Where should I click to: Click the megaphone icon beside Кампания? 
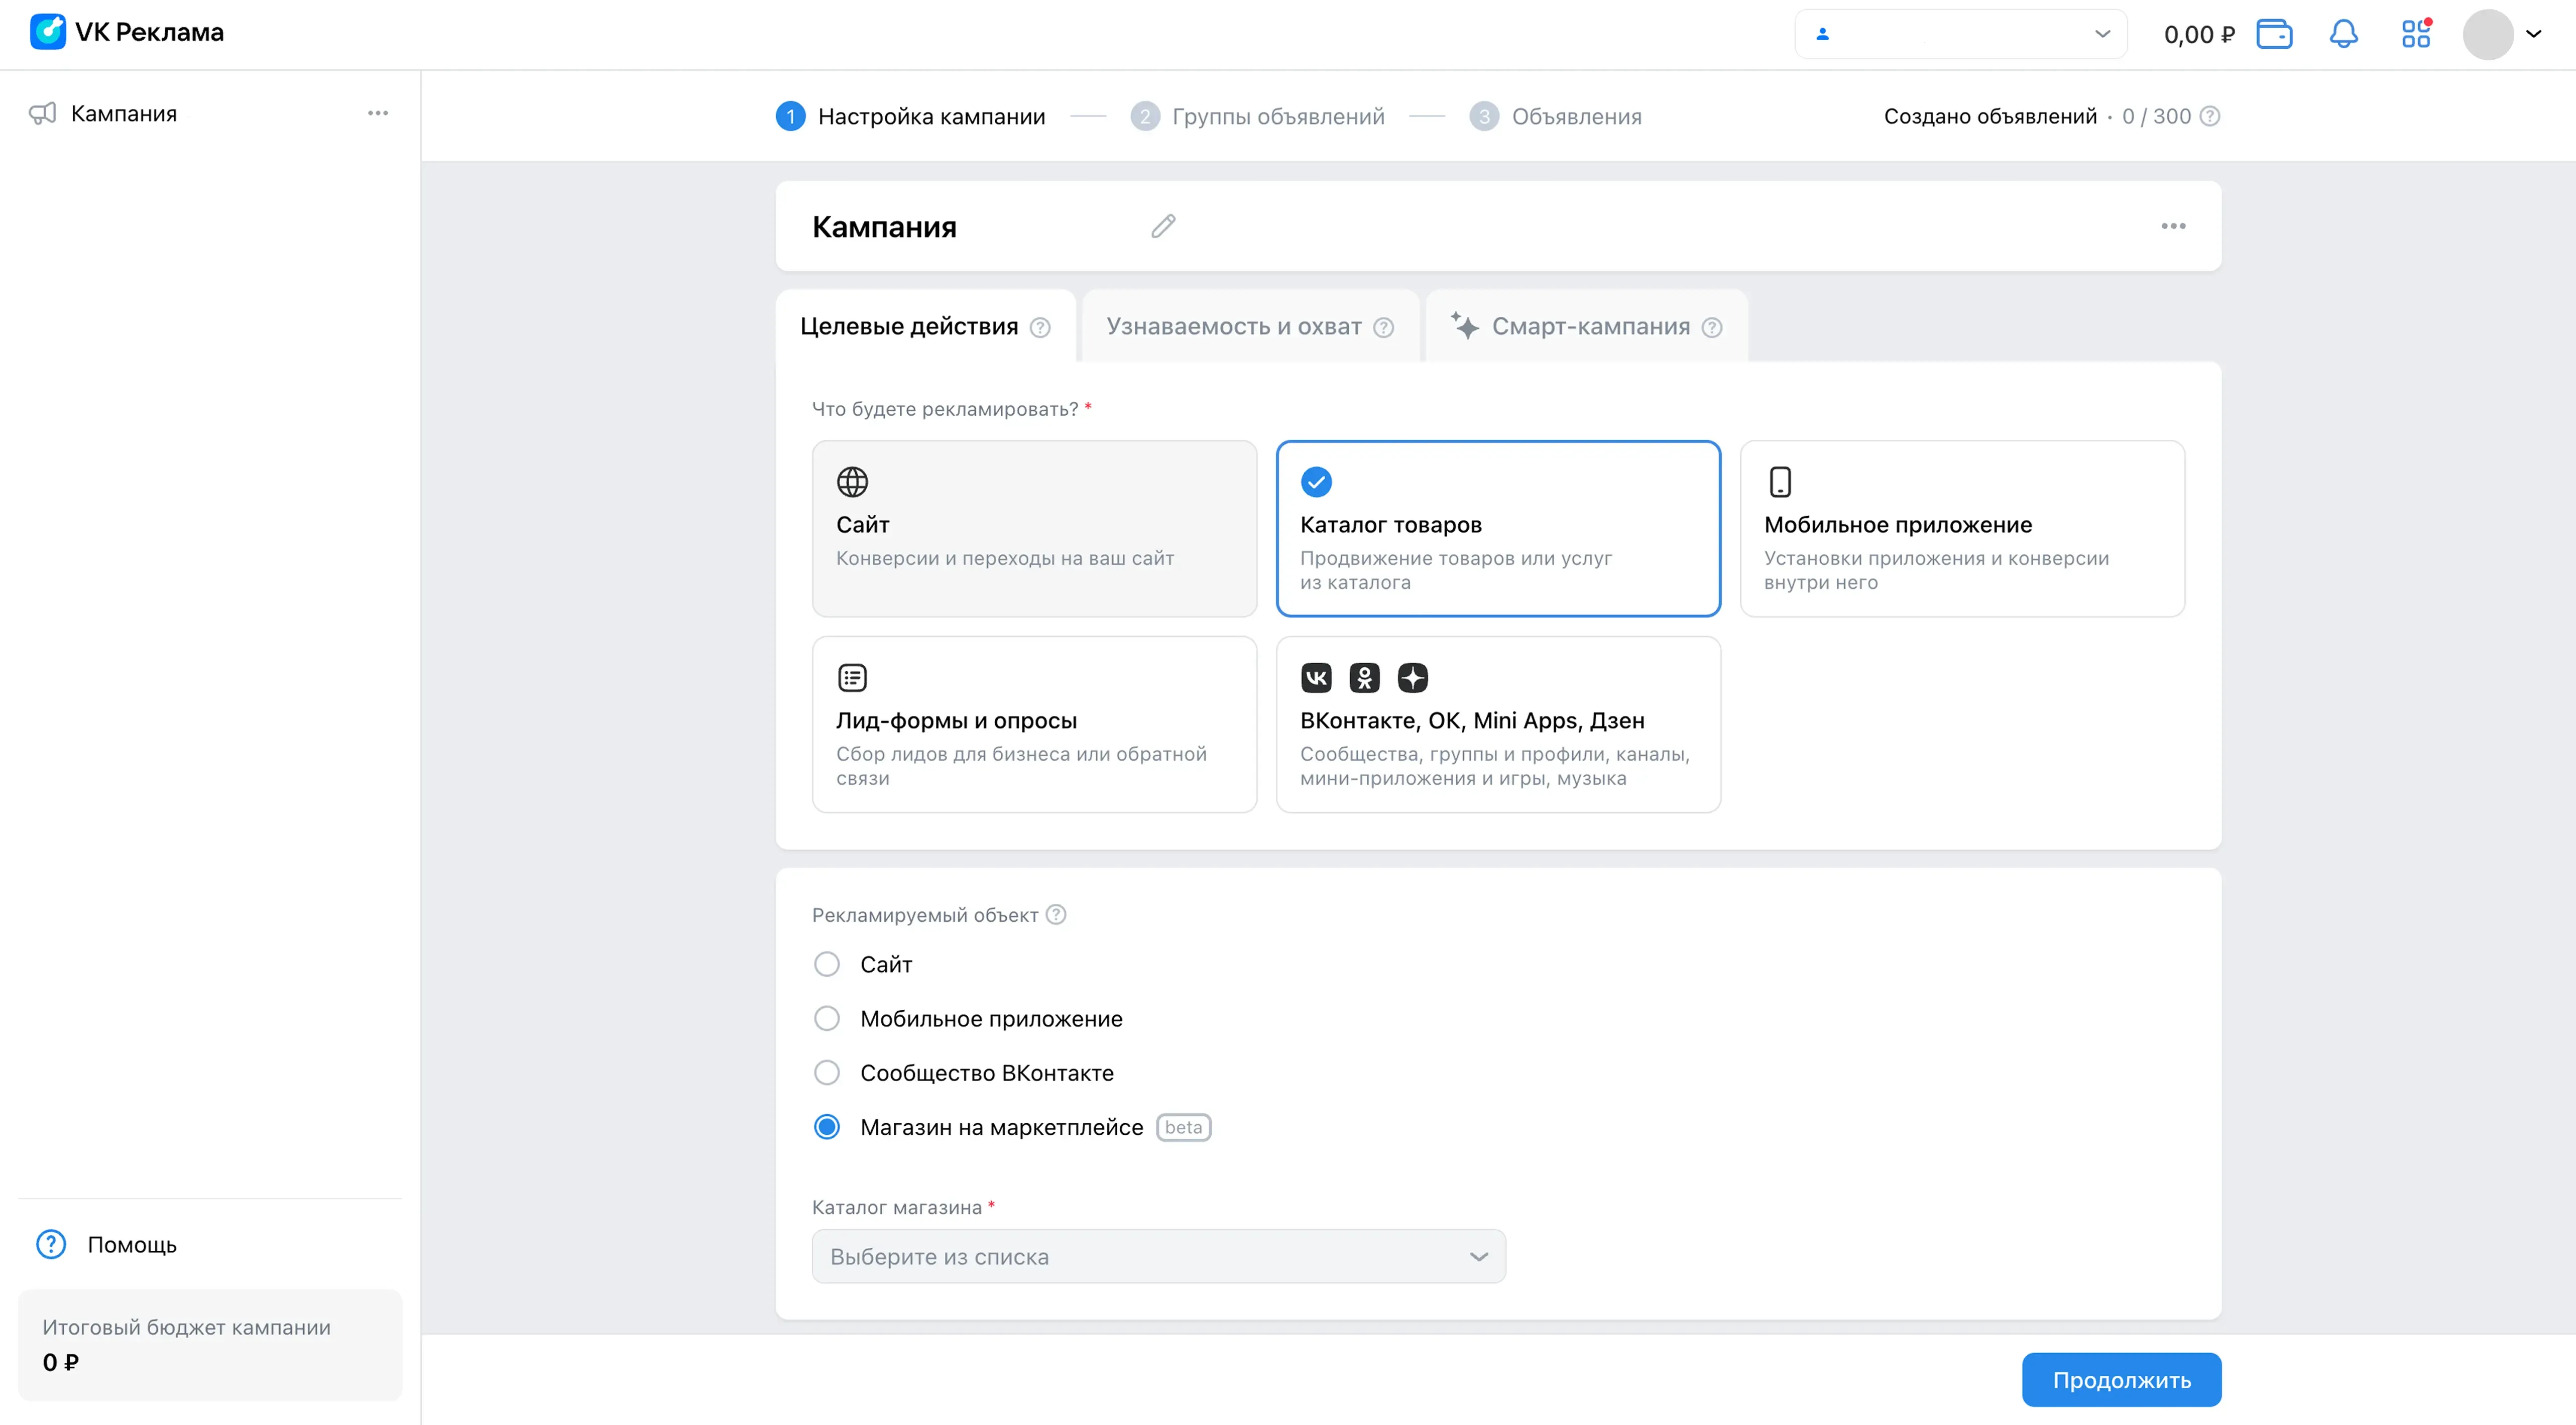click(42, 113)
